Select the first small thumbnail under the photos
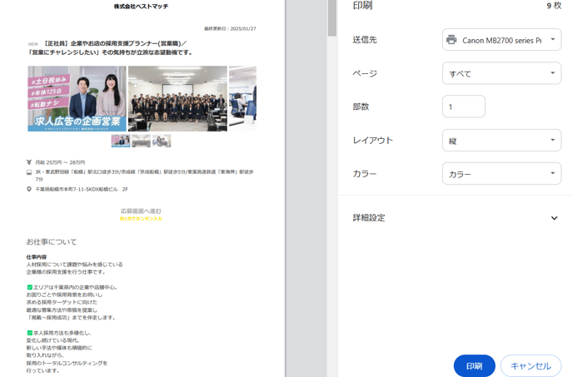Image resolution: width=573 pixels, height=377 pixels. [x=120, y=141]
